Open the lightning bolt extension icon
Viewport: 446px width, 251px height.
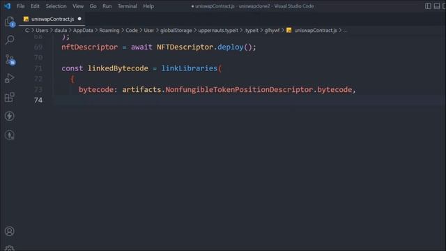[x=9, y=116]
